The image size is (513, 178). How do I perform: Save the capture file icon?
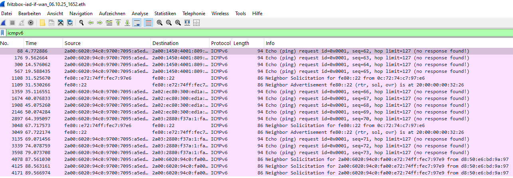[x=51, y=23]
